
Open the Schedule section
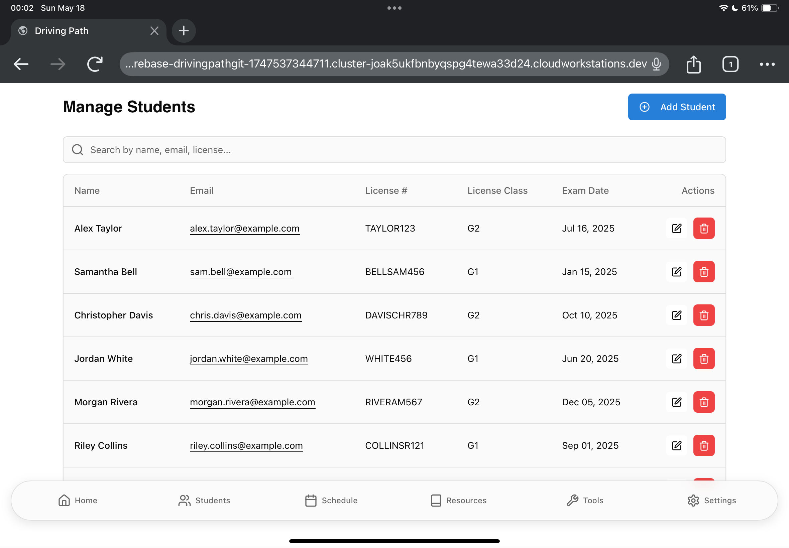[330, 500]
